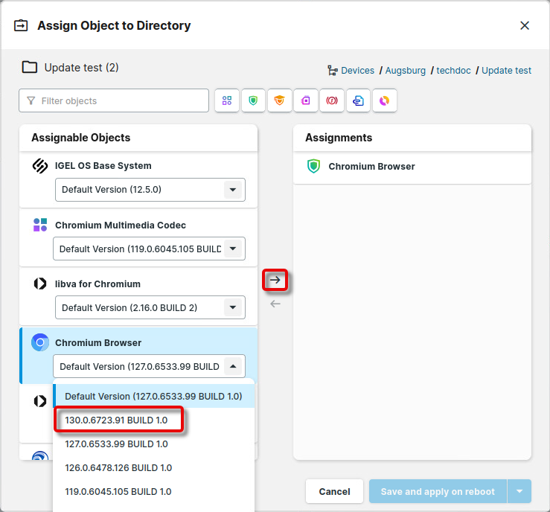Click the orange graduation-cap shield filter icon
The width and height of the screenshot is (550, 512).
[280, 100]
